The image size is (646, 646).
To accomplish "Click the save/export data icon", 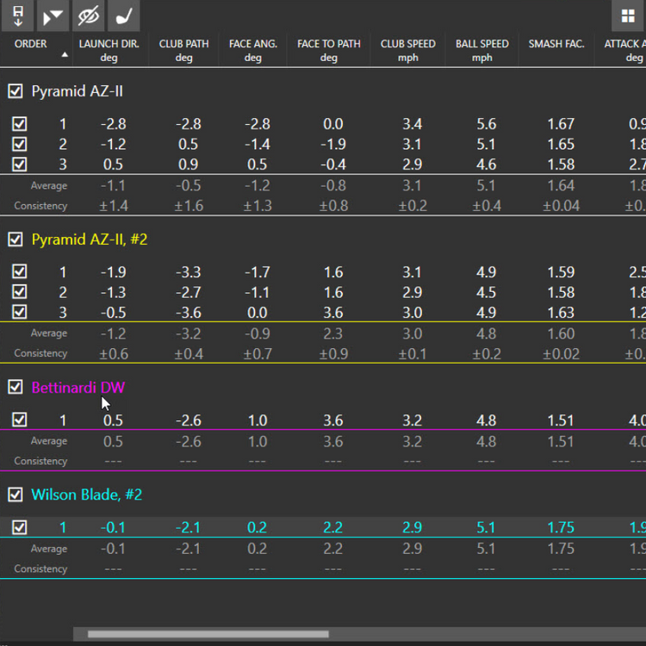I will tap(17, 16).
